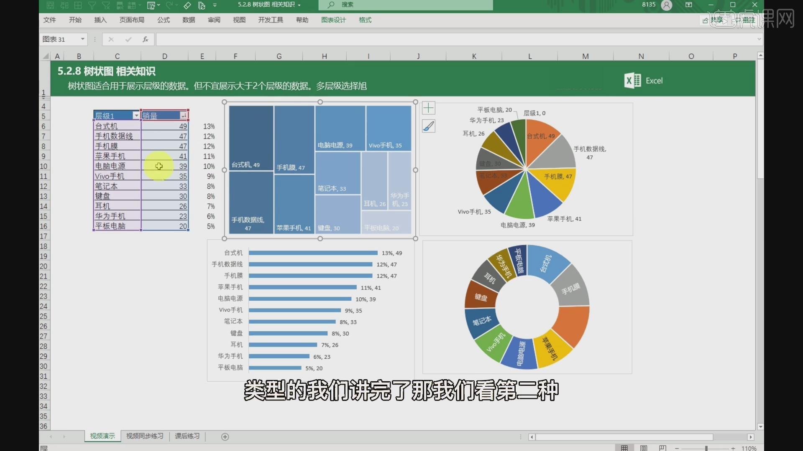Switch to the 页面布局 tab

point(132,20)
